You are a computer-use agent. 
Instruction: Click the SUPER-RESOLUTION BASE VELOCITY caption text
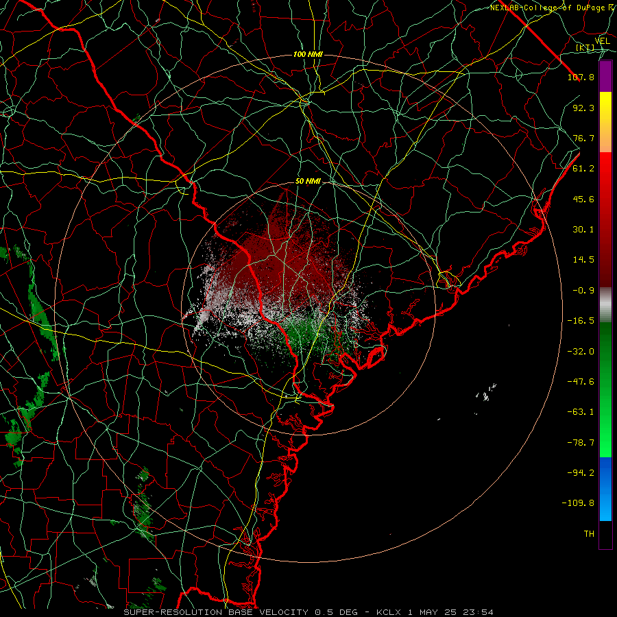pos(216,612)
